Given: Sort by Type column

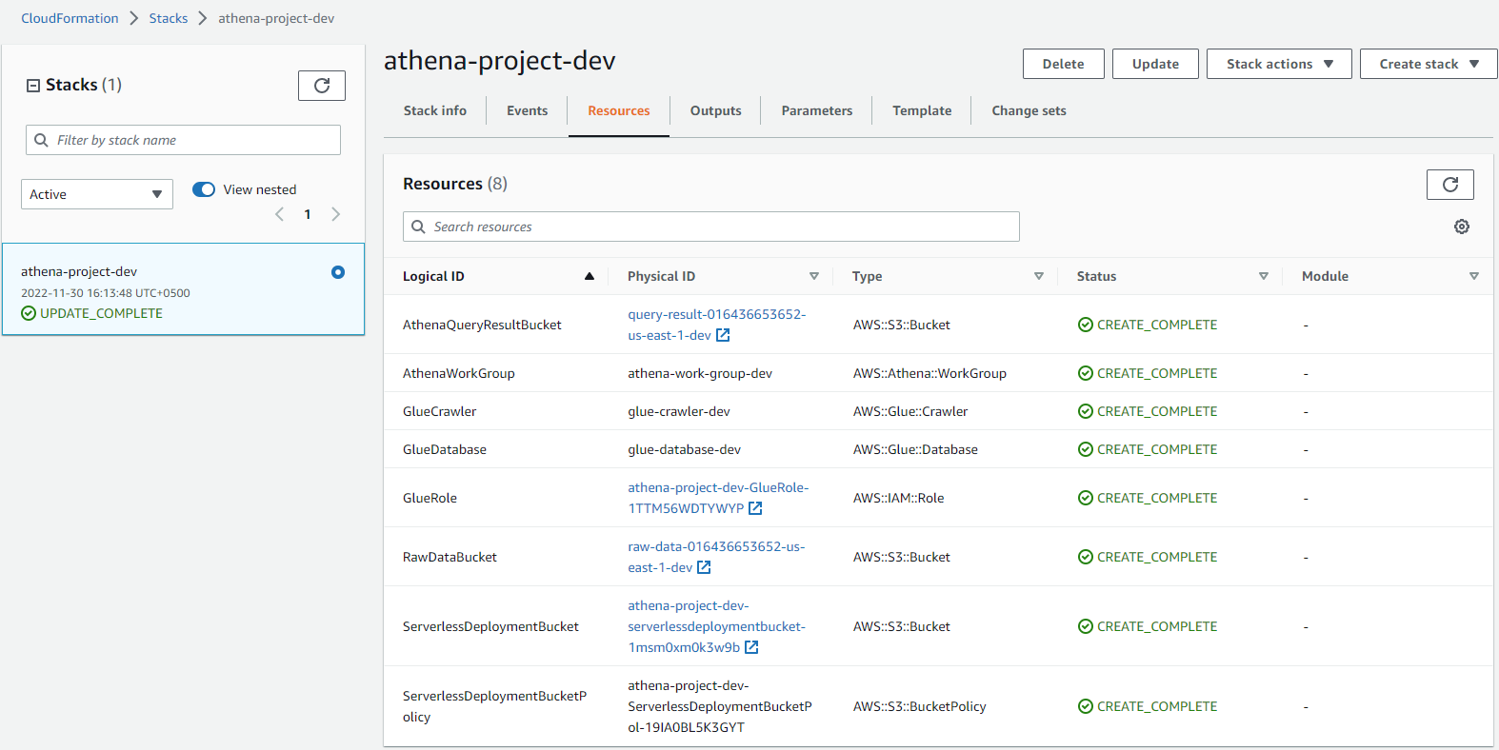Looking at the screenshot, I should coord(1039,276).
